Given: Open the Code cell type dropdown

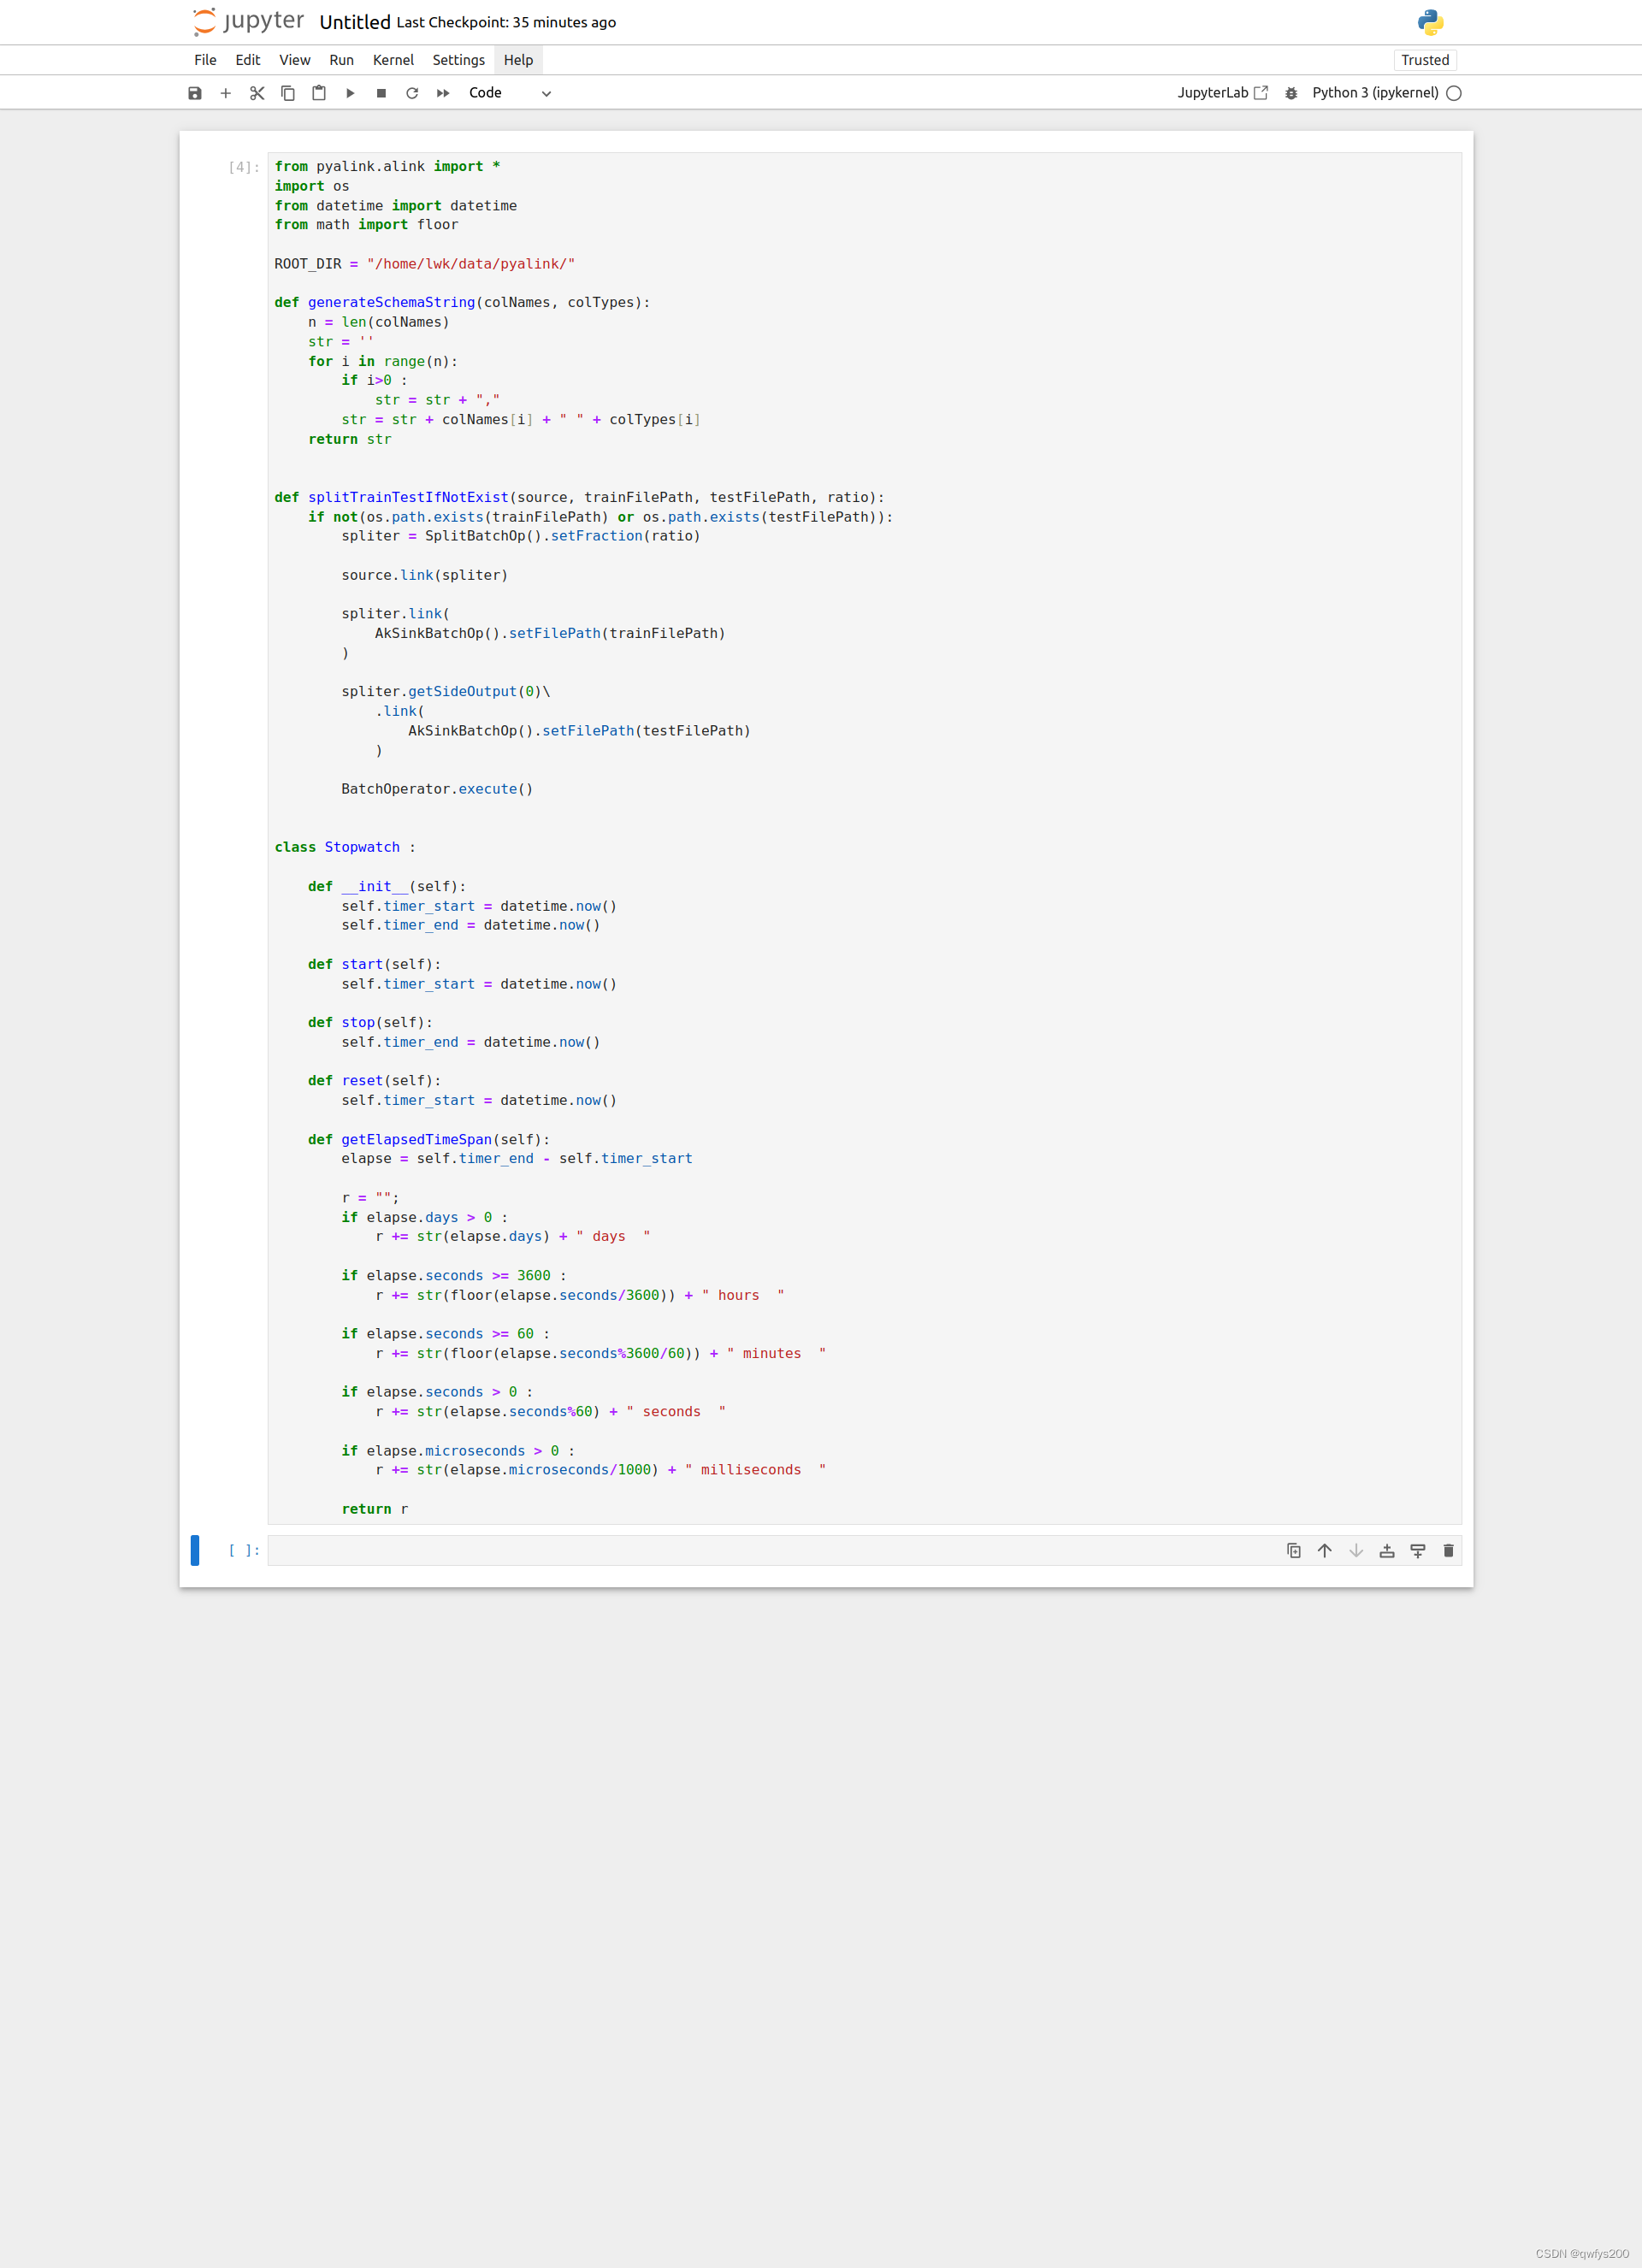Looking at the screenshot, I should tap(510, 93).
